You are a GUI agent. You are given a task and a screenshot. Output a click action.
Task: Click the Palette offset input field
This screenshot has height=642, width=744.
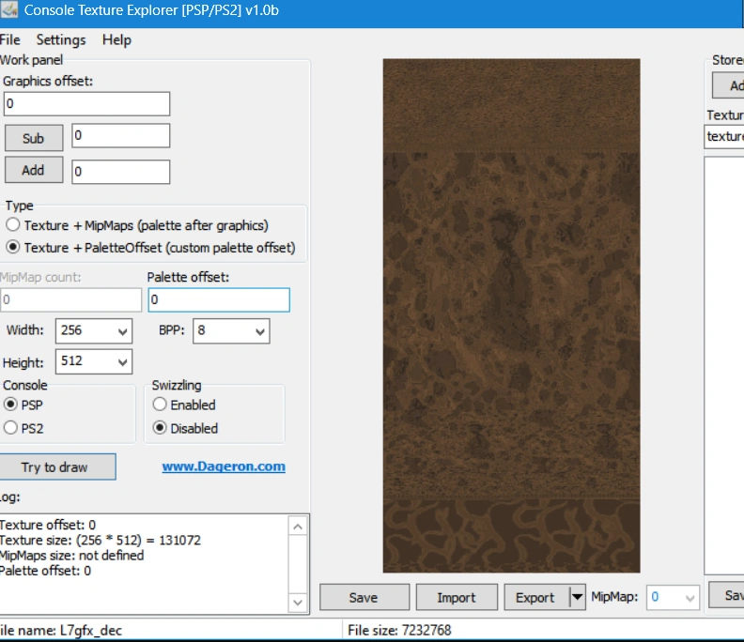point(219,300)
